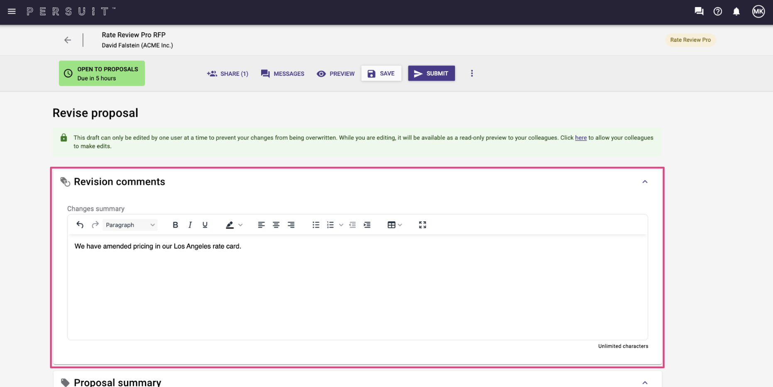Align text right
Screen dimensions: 773x387
click(x=291, y=225)
